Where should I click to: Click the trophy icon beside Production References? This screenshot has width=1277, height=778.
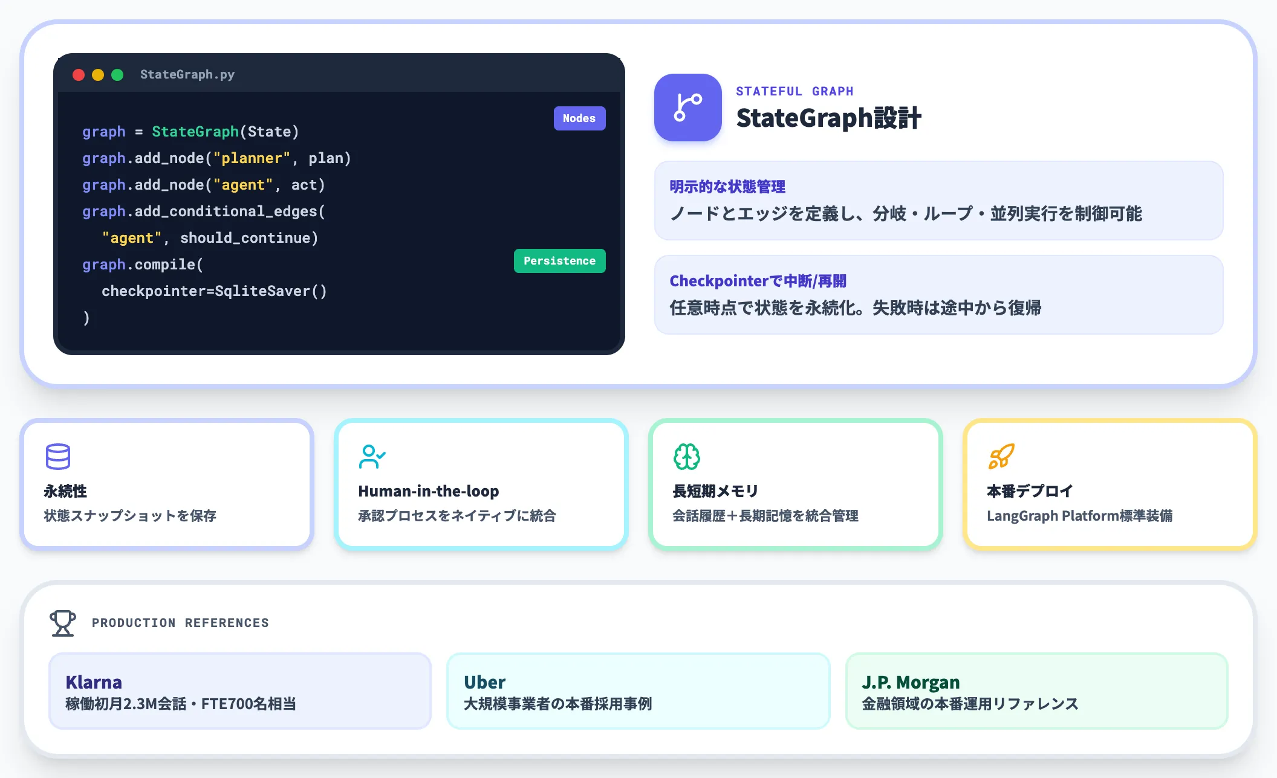pyautogui.click(x=63, y=623)
